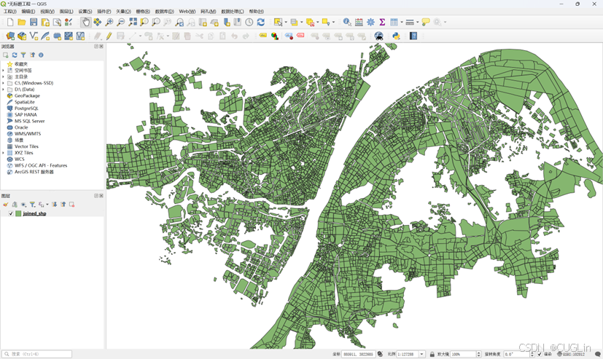Click the rotation angle spinner arrows

click(x=532, y=354)
